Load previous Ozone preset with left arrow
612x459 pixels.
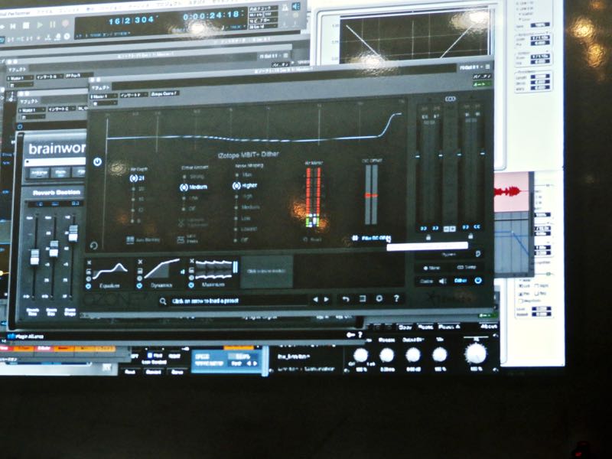coord(315,299)
